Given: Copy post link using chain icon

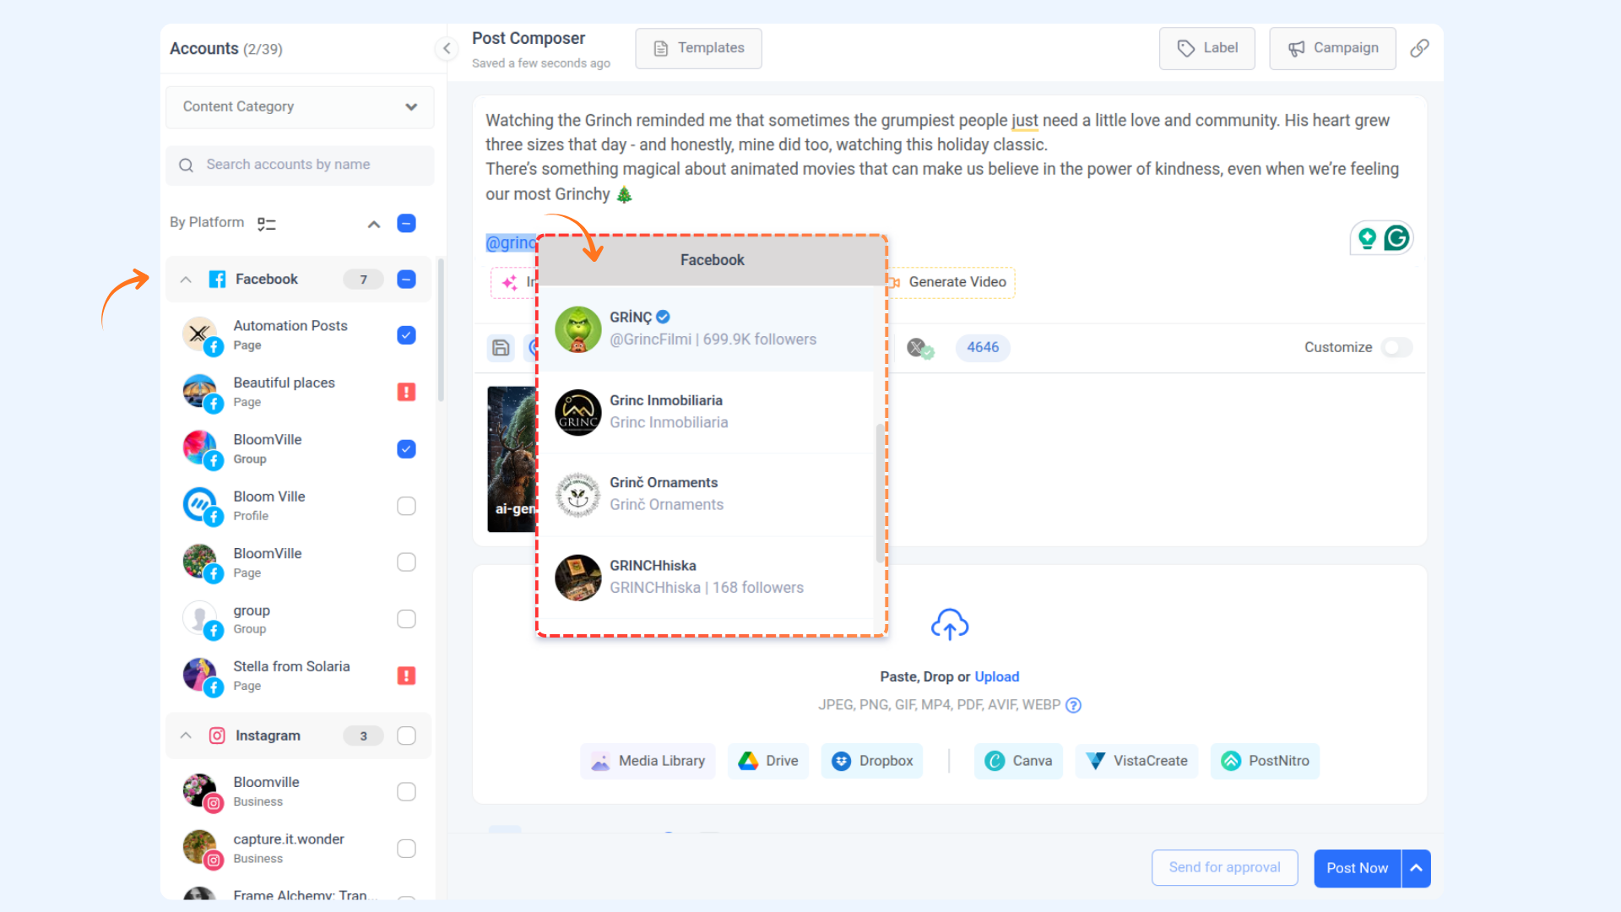Looking at the screenshot, I should click(1420, 48).
